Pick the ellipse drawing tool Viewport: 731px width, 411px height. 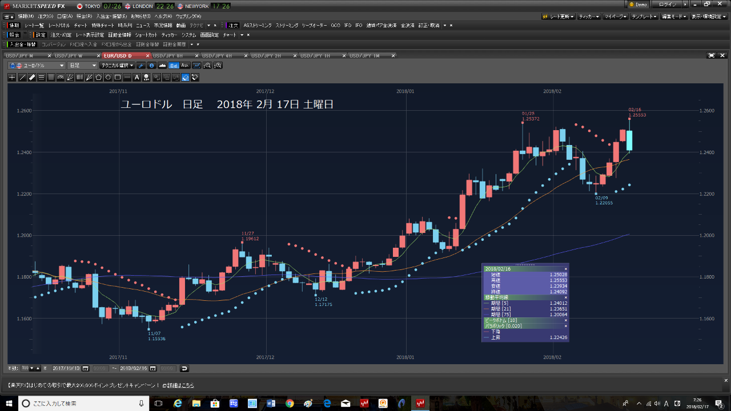pos(108,77)
